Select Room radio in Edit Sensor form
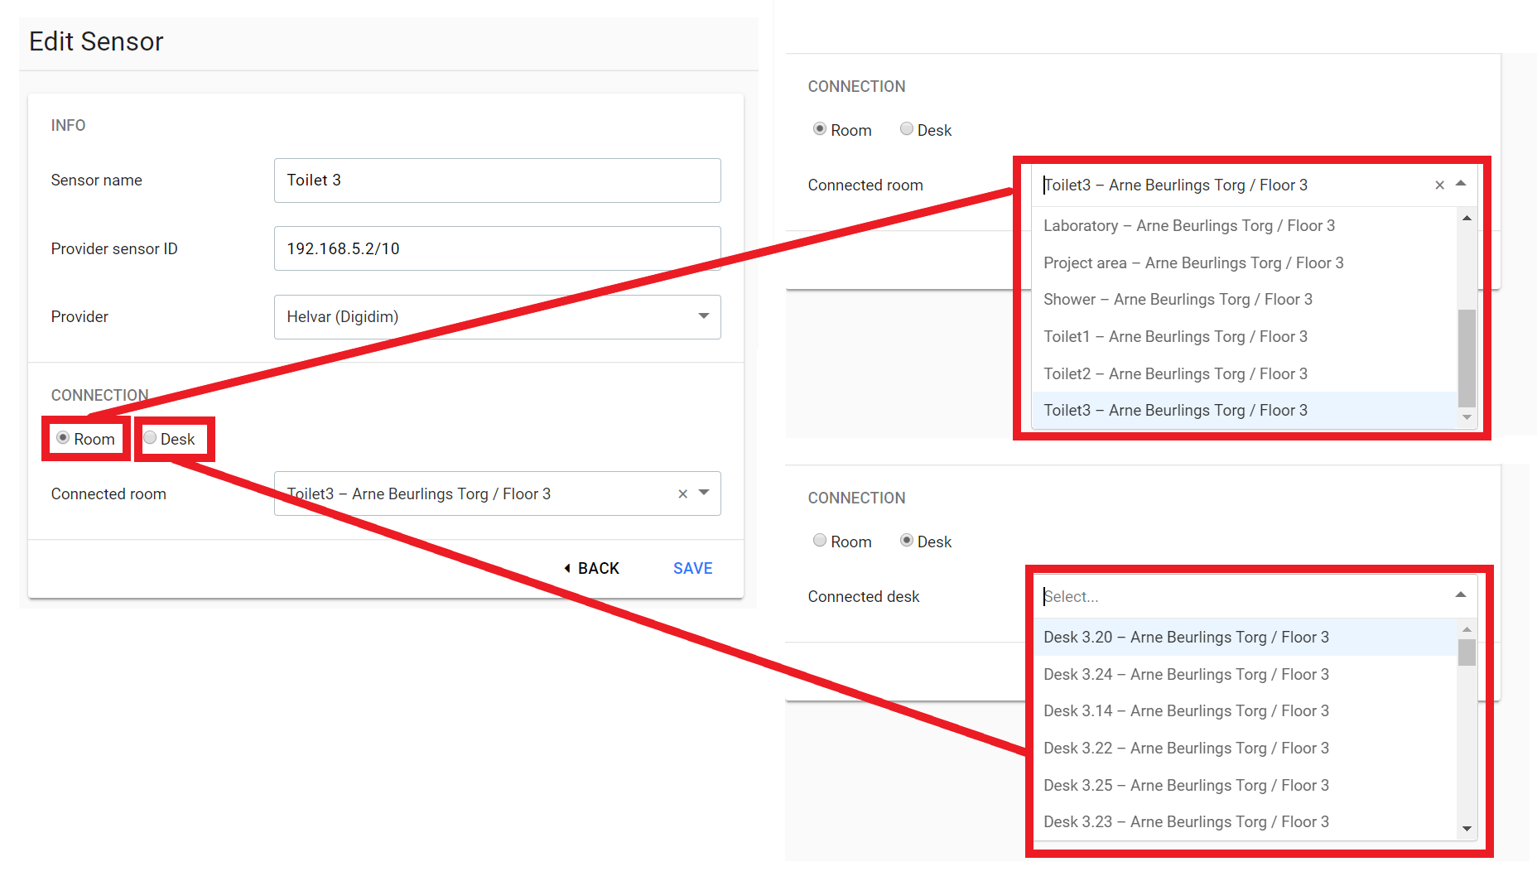1537x881 pixels. click(63, 438)
